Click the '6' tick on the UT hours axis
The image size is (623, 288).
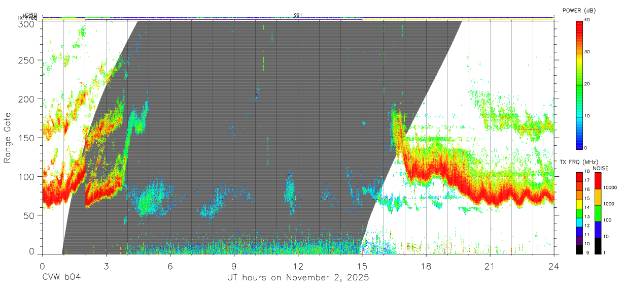[x=170, y=266]
